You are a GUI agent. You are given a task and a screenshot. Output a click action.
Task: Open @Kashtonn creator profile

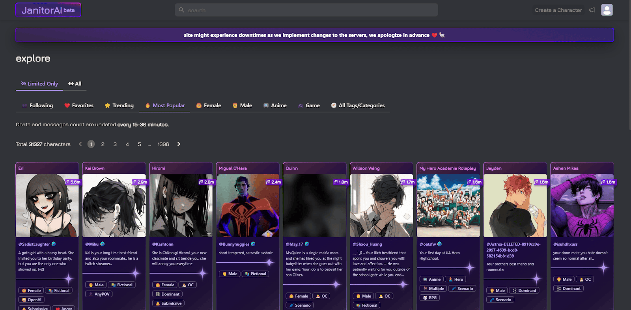[x=163, y=244]
